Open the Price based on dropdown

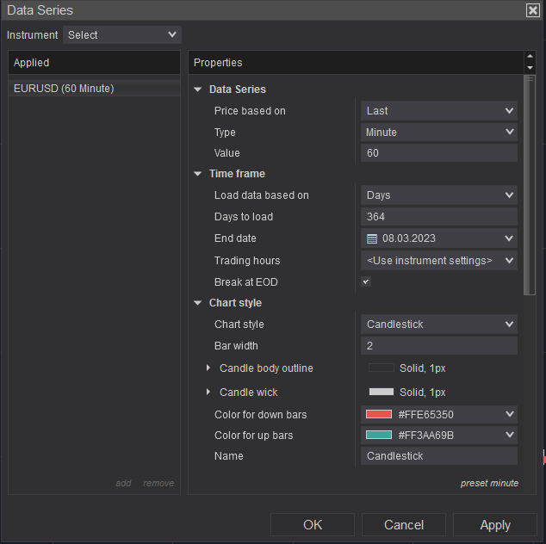(439, 111)
